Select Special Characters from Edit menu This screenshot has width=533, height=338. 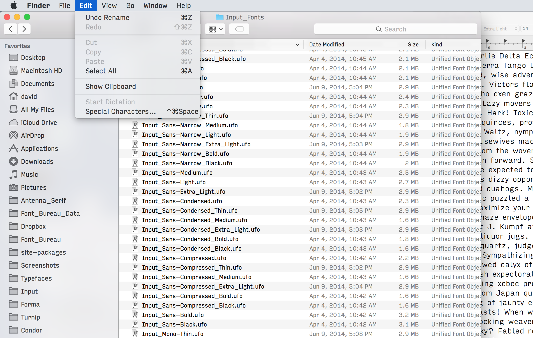point(120,111)
